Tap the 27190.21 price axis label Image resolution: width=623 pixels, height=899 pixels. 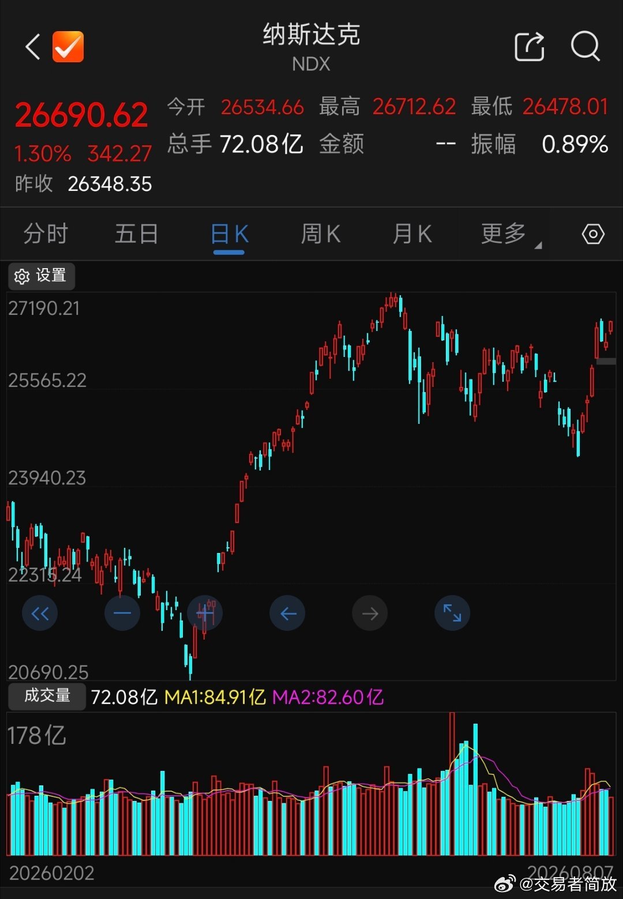[x=44, y=309]
